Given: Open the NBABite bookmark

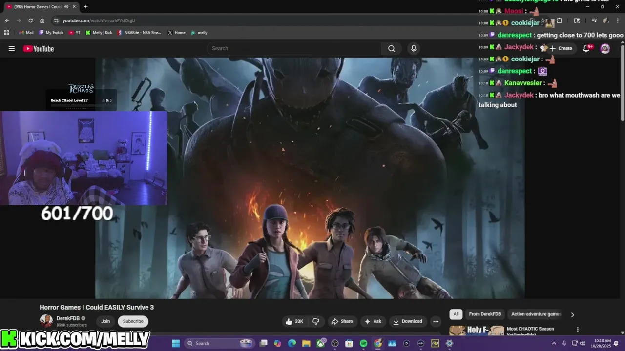Looking at the screenshot, I should pos(139,33).
